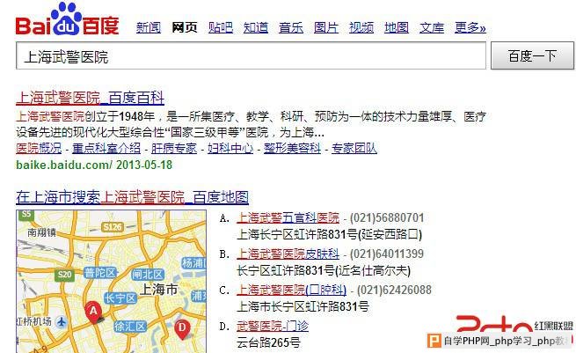Open the 专家团队 sublink
The width and height of the screenshot is (576, 353).
click(x=354, y=148)
